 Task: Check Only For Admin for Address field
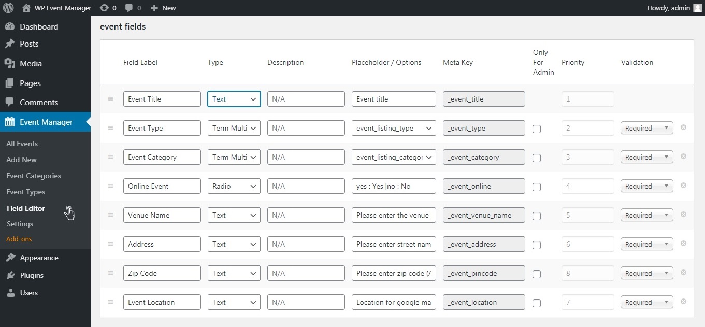(537, 245)
